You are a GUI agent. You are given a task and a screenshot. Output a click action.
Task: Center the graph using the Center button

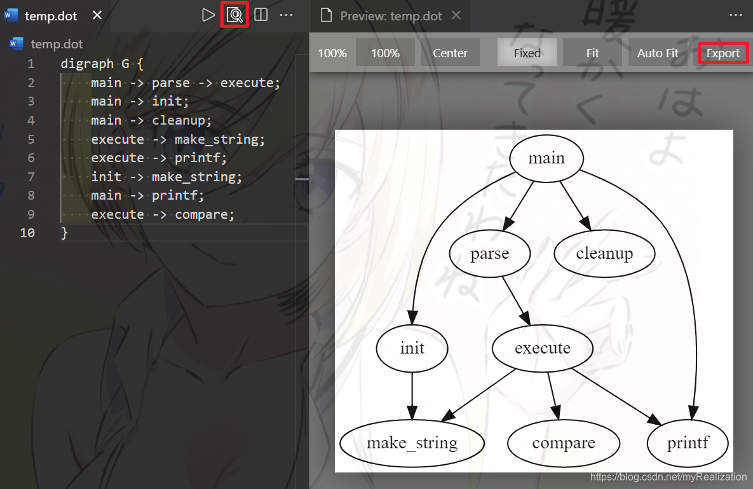[450, 53]
